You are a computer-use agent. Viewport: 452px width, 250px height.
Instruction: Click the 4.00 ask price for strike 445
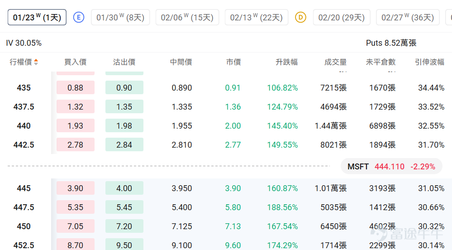[124, 188]
